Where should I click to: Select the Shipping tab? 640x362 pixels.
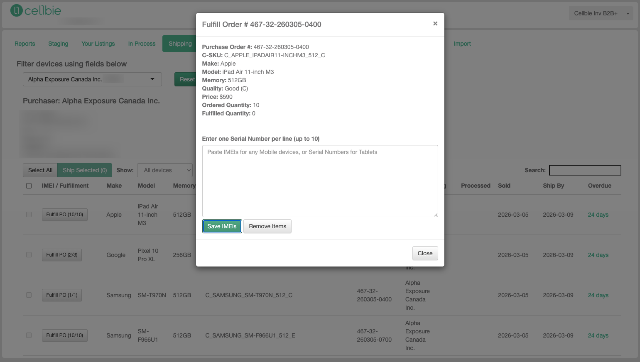tap(180, 44)
